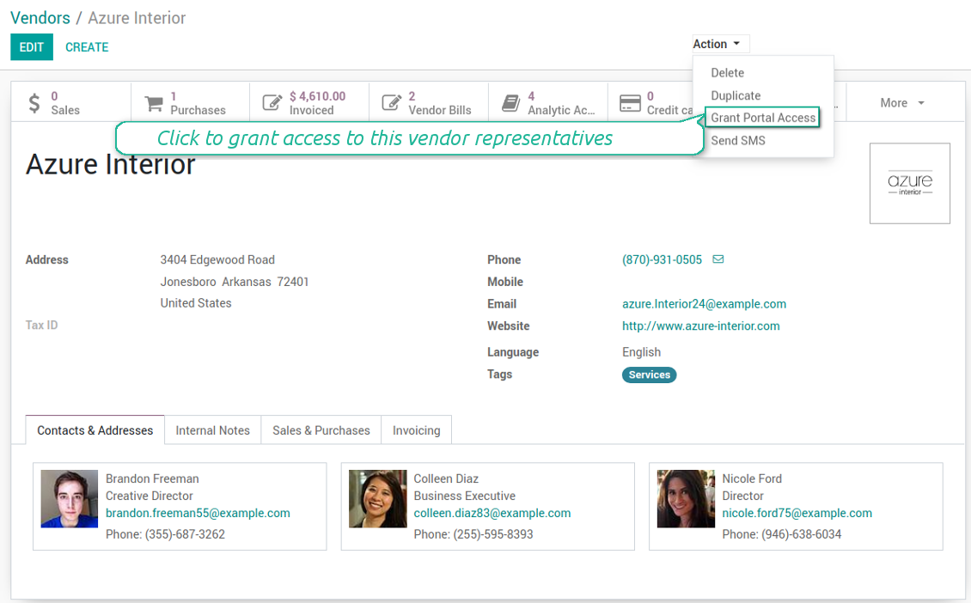971x603 pixels.
Task: Open the Action dropdown
Action: 719,43
